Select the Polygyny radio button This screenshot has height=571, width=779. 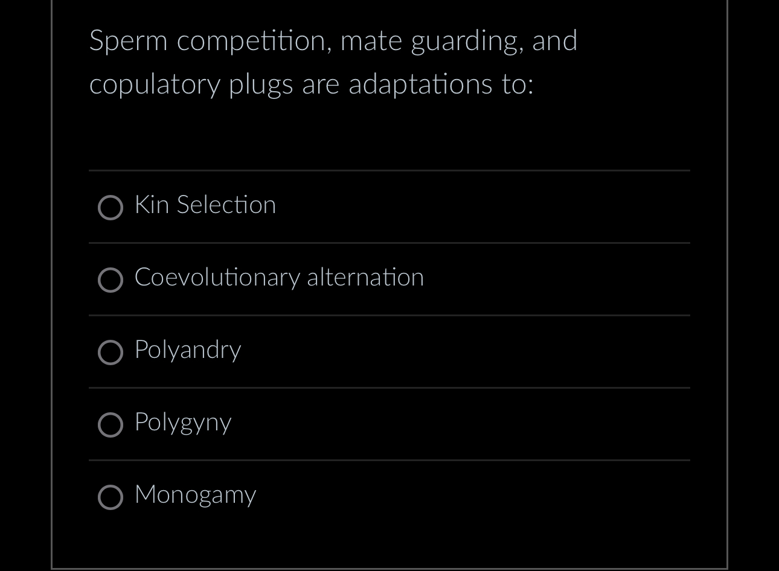click(x=111, y=425)
